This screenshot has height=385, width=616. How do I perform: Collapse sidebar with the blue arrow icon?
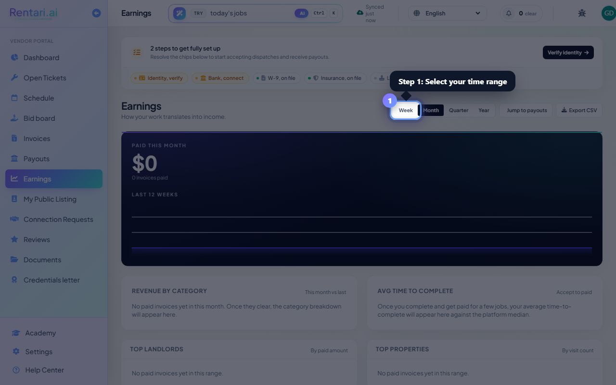tap(96, 13)
